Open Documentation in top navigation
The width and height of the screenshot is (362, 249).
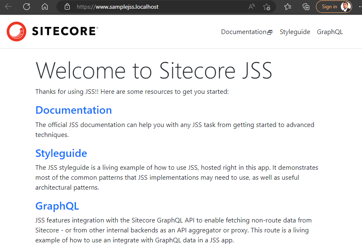click(x=244, y=32)
